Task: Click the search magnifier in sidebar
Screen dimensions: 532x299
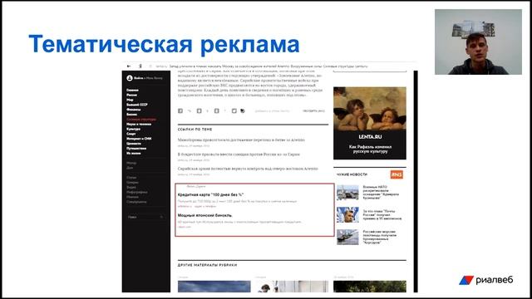Action: (x=161, y=217)
